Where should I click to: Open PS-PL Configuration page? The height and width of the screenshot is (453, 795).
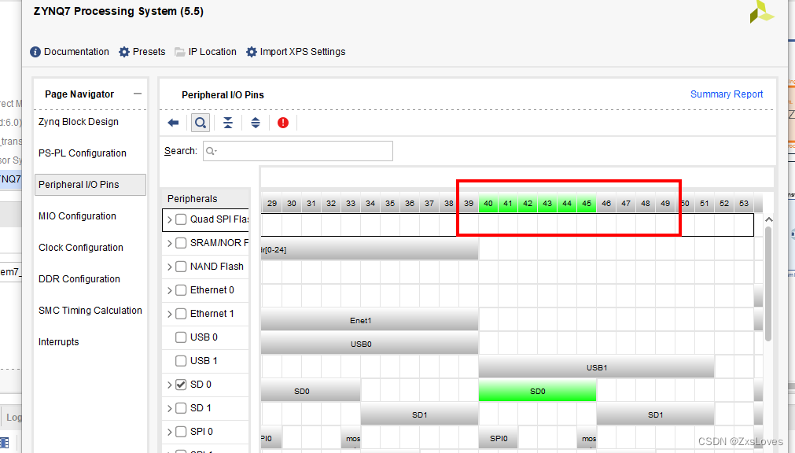[82, 153]
